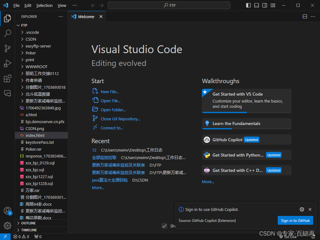
Task: Close the Welcome tab
Action: coord(101,17)
